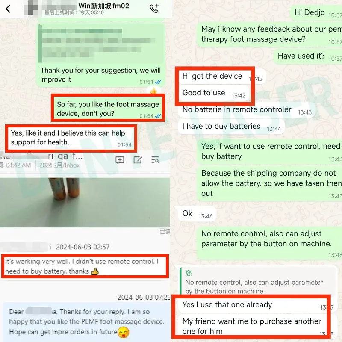
Task: Start a call with the phone-plus icon
Action: tap(154, 9)
